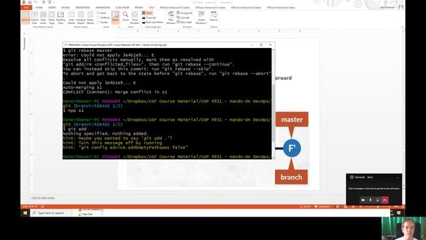
Task: Switch to the ANIMATIONS ribbon tab
Action: (103, 7)
